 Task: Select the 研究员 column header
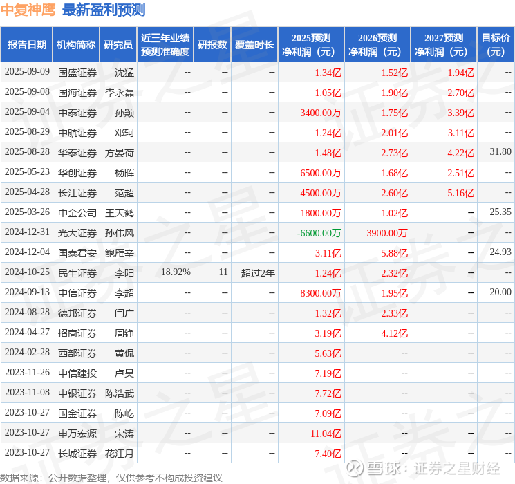pyautogui.click(x=118, y=45)
